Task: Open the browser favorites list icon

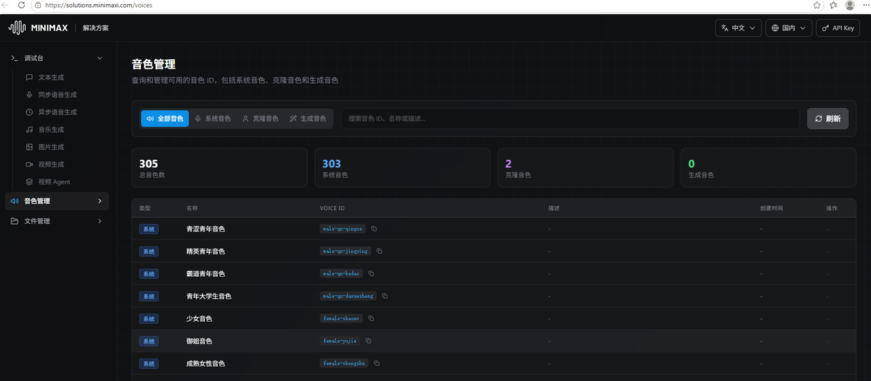Action: point(834,5)
